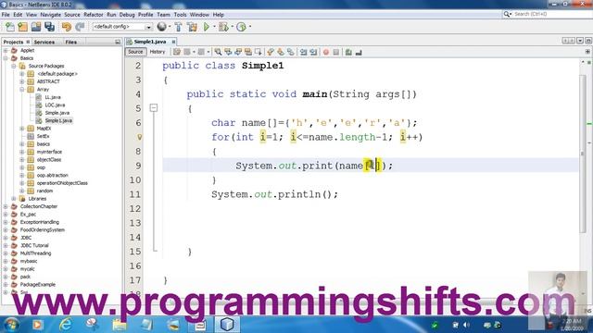The height and width of the screenshot is (333, 593).
Task: Click the Clean and Build Project icon
Action: [192, 27]
